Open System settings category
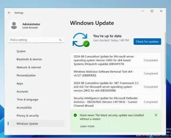The image size is (171, 138). [x=21, y=51]
